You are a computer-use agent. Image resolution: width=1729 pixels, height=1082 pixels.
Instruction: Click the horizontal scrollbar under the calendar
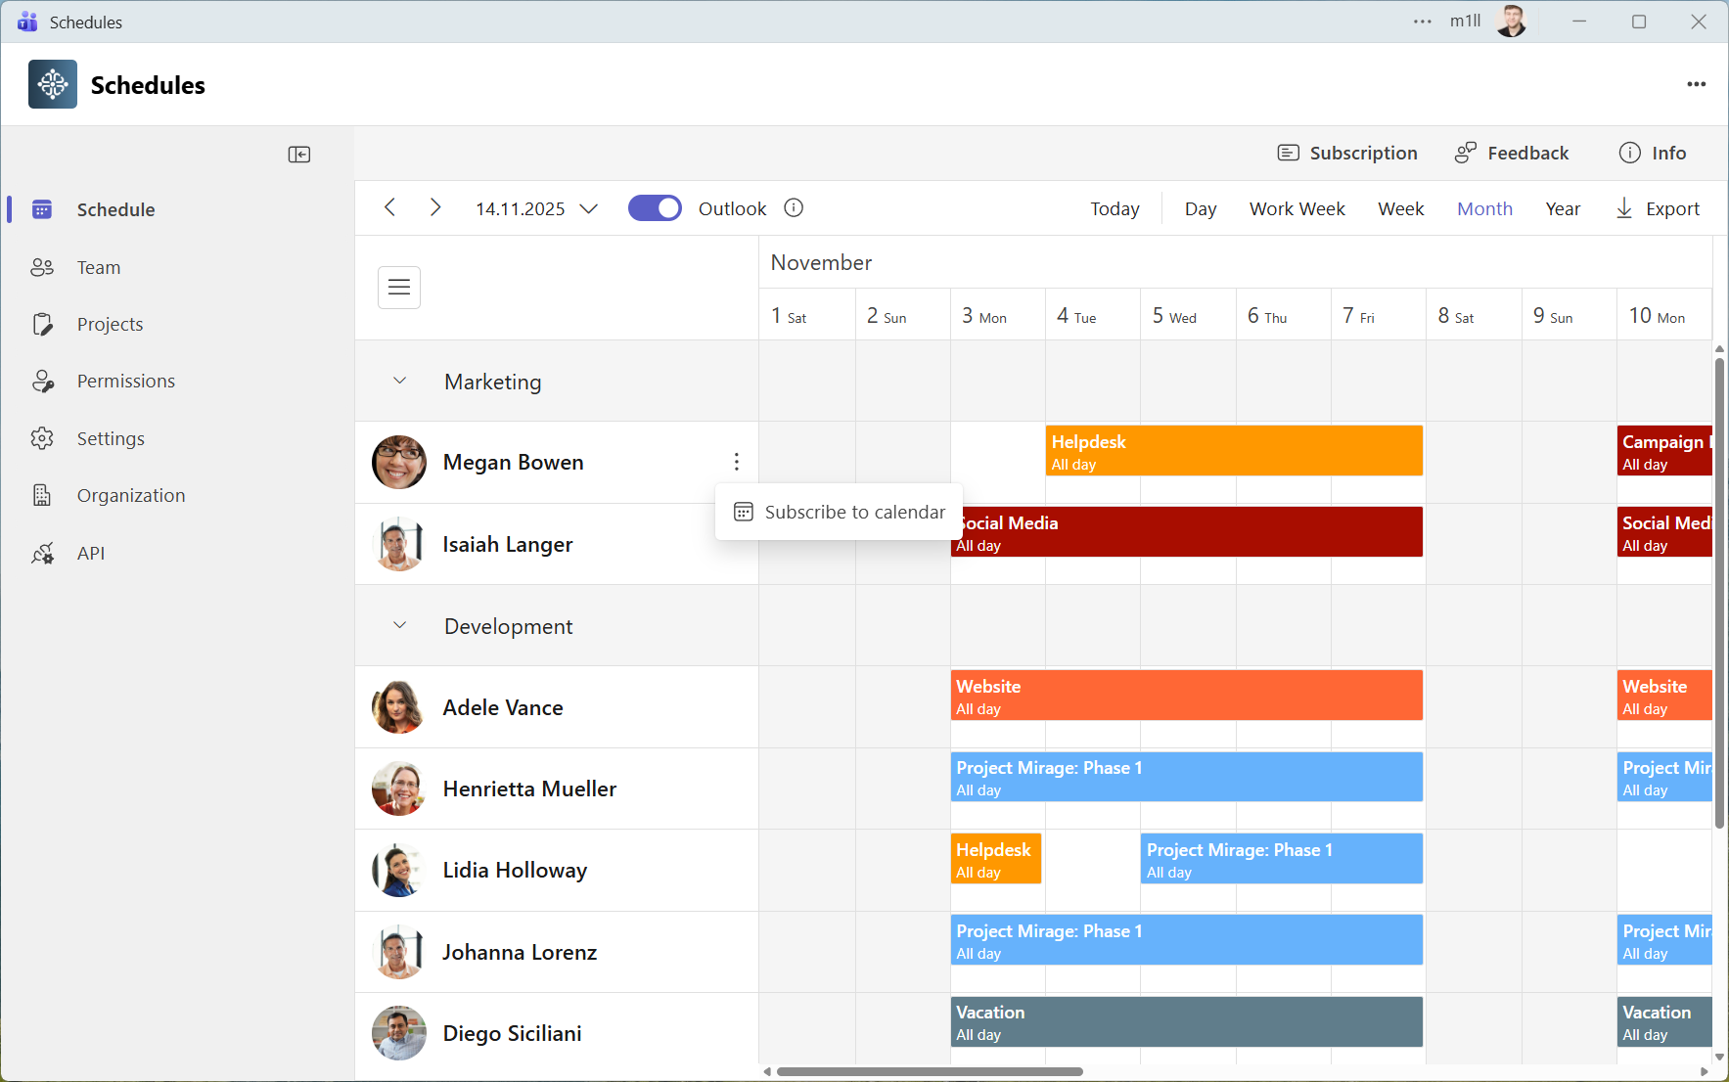click(930, 1071)
